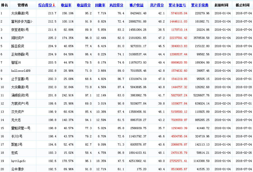Click the 排名 column header
The image size is (253, 172).
click(x=5, y=5)
